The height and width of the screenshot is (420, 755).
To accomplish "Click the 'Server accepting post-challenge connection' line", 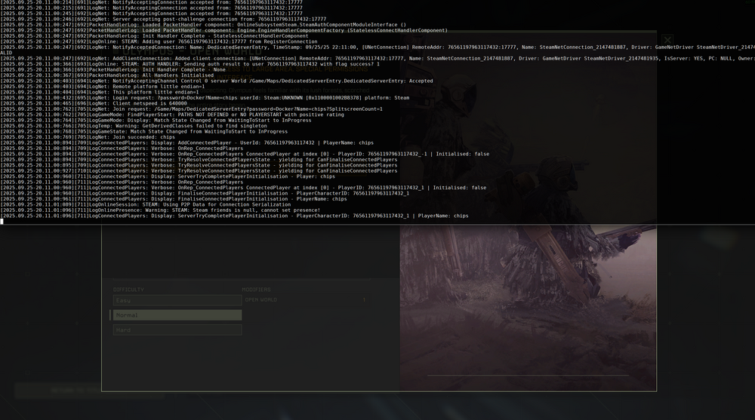I will 163,19.
